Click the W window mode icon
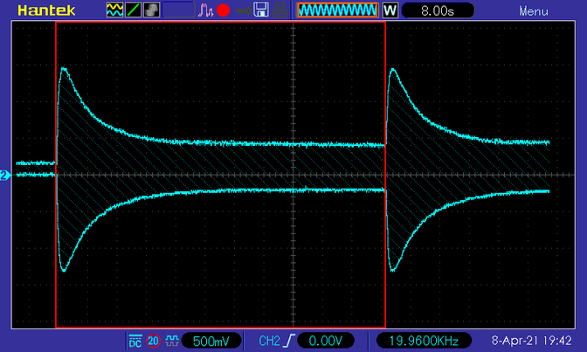 390,10
